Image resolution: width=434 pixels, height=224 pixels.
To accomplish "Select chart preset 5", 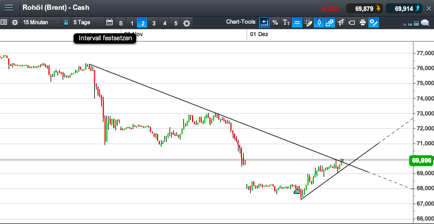I will (x=175, y=23).
